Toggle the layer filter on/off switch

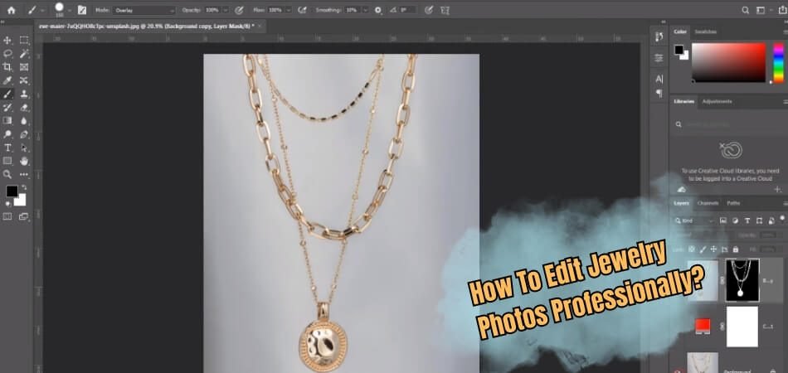click(782, 219)
